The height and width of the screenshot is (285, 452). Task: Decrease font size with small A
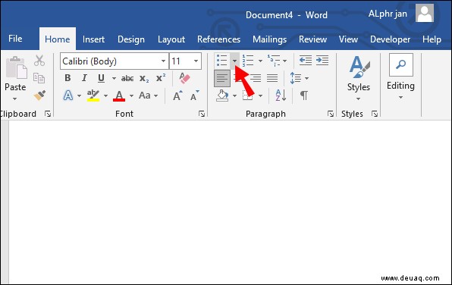[x=195, y=96]
